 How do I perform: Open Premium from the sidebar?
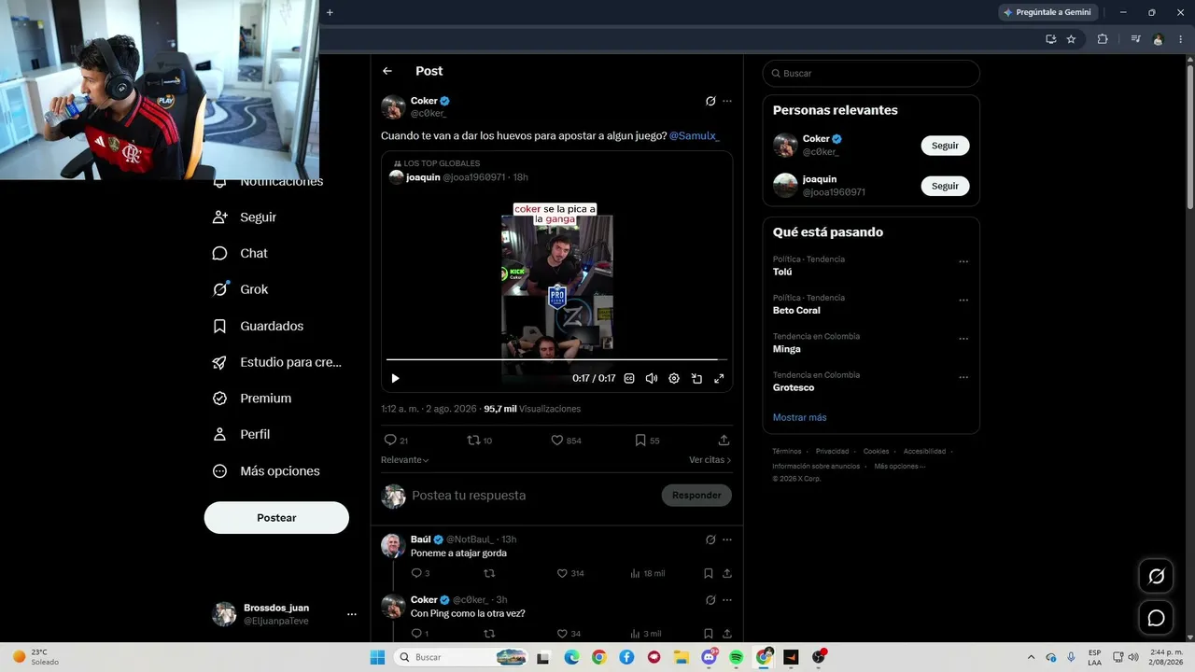click(252, 399)
